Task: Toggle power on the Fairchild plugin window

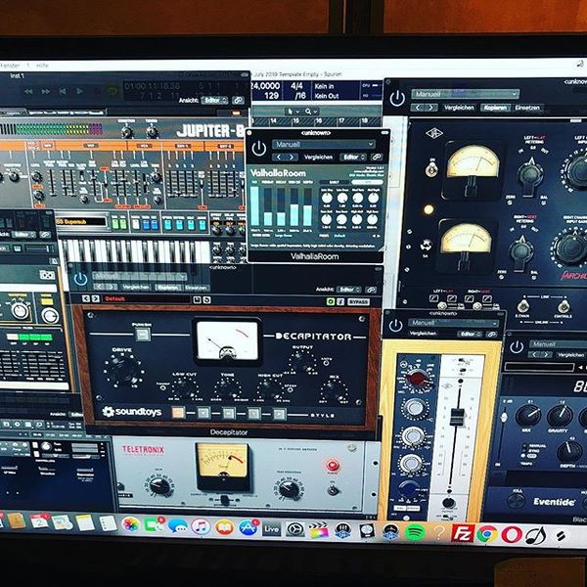Action: pyautogui.click(x=397, y=99)
